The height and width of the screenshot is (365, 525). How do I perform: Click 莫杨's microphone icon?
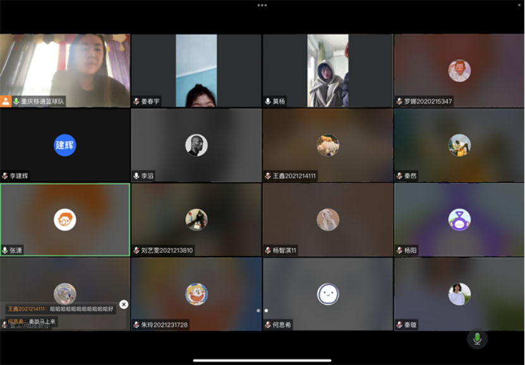tap(268, 101)
